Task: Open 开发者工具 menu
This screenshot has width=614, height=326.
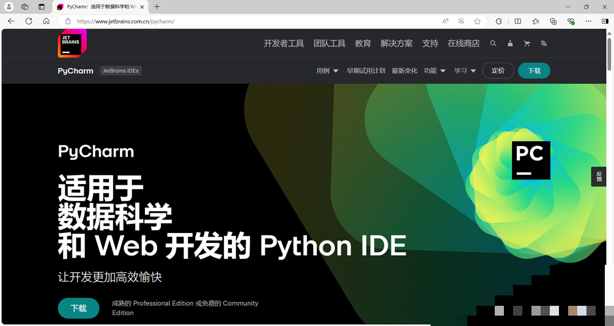Action: tap(284, 43)
